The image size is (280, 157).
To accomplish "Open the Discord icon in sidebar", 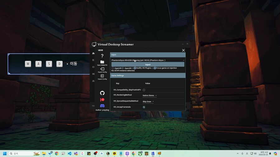I will pos(102,106).
